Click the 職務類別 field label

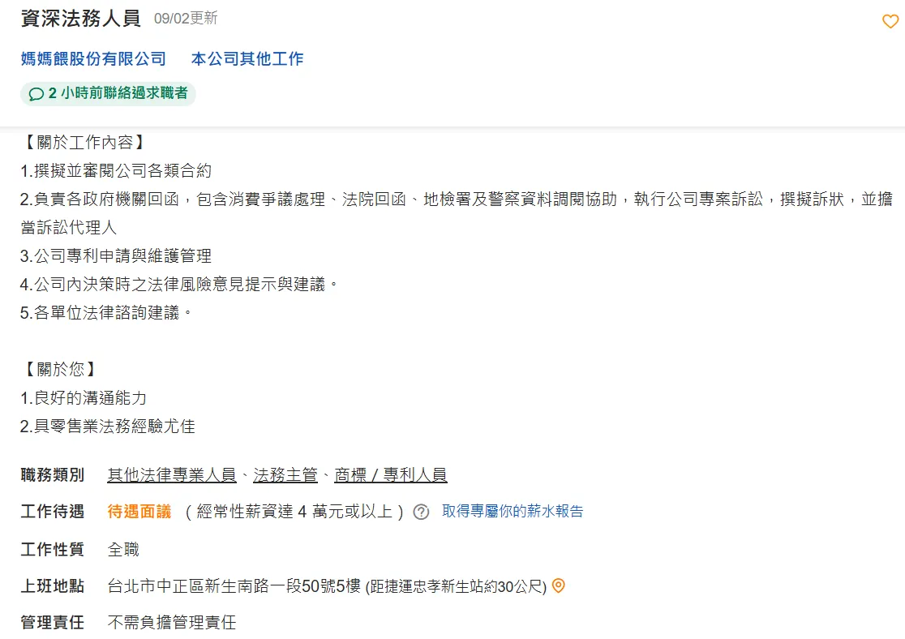pos(52,475)
